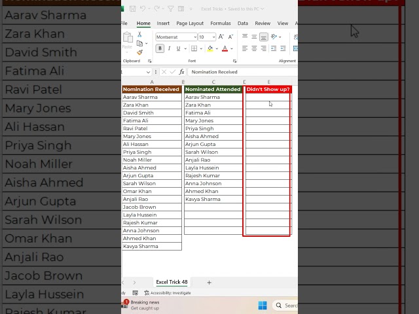
Task: Center text horizontally in cell
Action: tap(254, 48)
